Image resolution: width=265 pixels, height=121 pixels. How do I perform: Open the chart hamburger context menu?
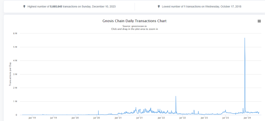tap(259, 21)
